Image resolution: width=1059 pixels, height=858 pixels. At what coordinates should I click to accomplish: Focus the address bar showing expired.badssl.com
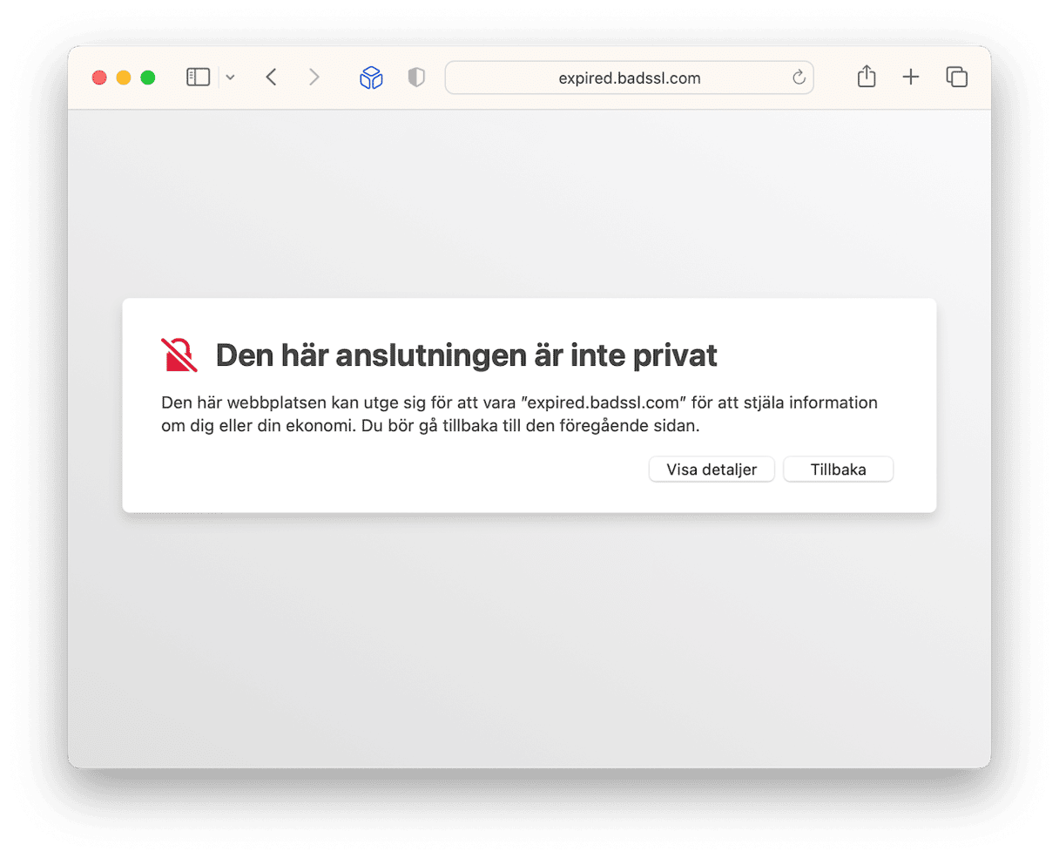pos(629,78)
